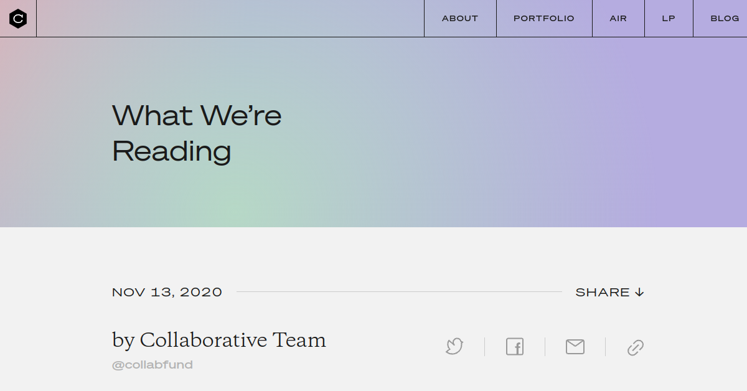Expand the SHARE options with the arrow
The height and width of the screenshot is (391, 747).
[x=639, y=291]
